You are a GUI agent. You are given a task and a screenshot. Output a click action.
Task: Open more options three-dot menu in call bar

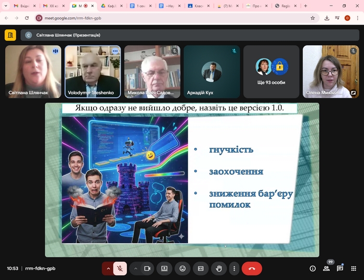click(234, 269)
